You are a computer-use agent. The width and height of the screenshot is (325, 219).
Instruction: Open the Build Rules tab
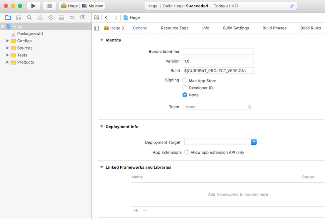coord(310,28)
